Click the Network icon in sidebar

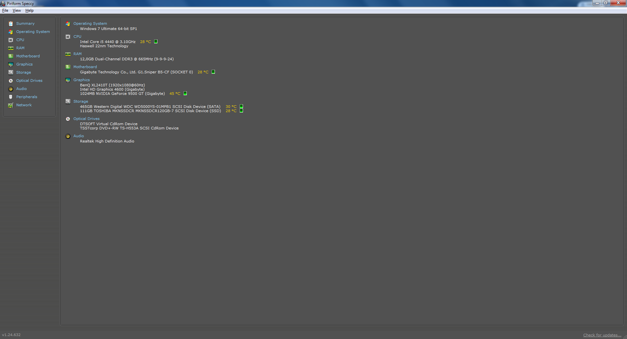click(11, 105)
